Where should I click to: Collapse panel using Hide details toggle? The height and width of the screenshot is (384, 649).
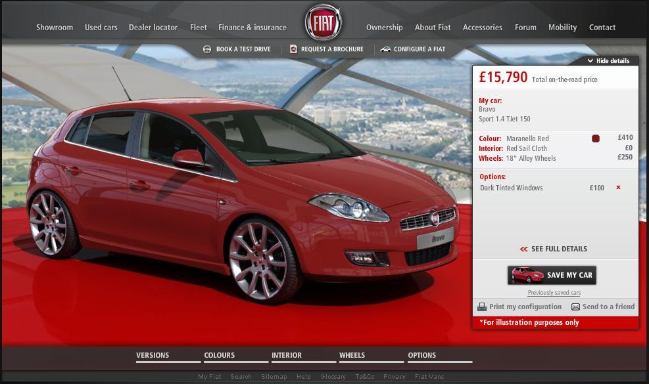pyautogui.click(x=608, y=61)
